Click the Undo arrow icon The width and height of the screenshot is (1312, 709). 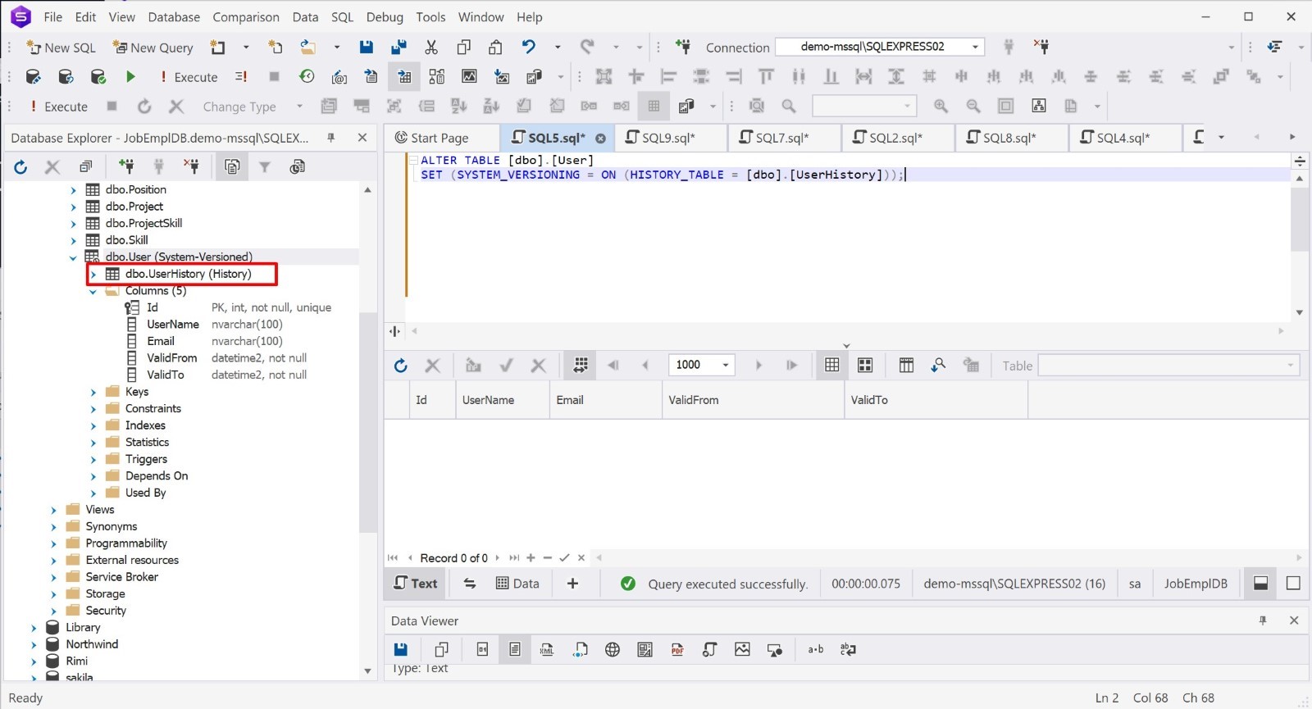529,48
